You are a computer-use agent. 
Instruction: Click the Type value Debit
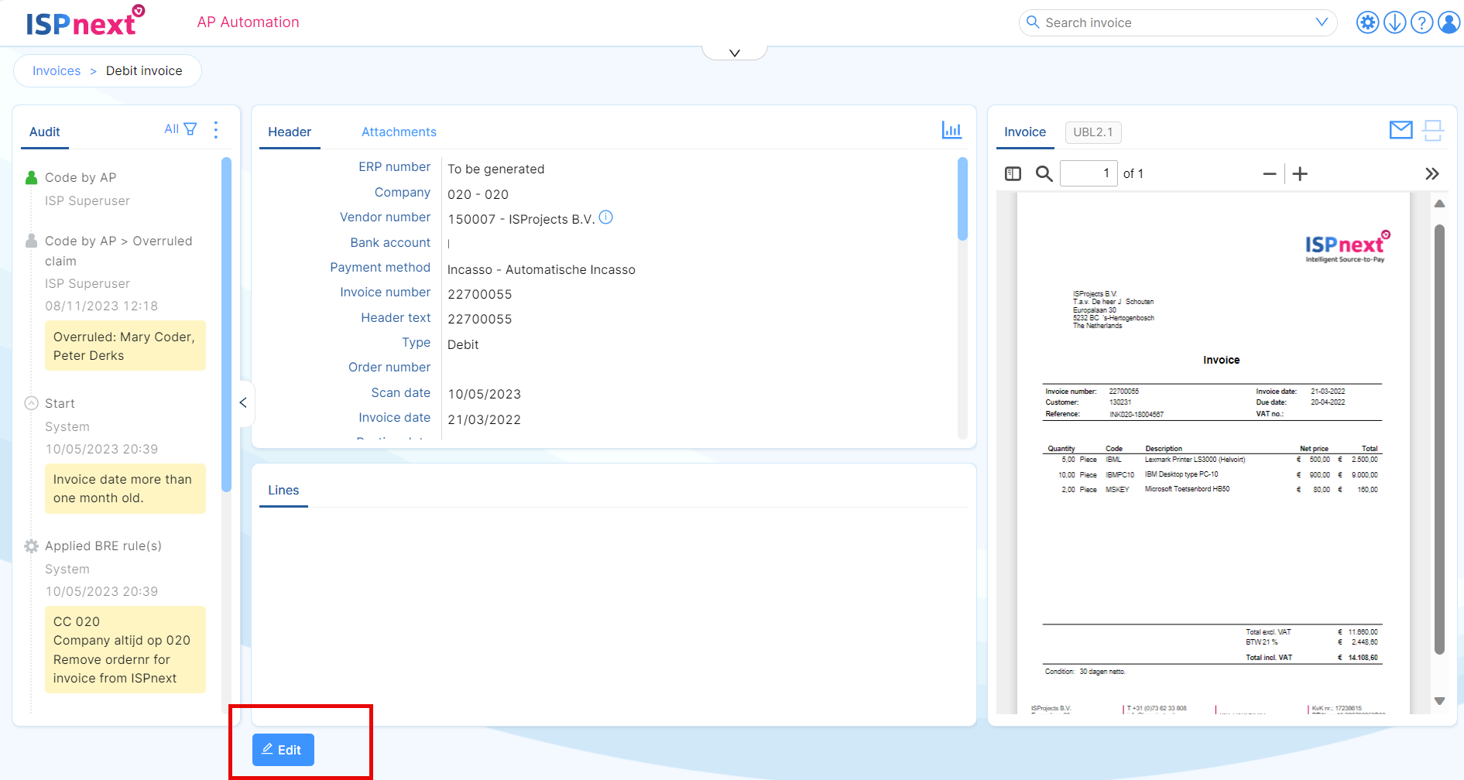[x=463, y=344]
